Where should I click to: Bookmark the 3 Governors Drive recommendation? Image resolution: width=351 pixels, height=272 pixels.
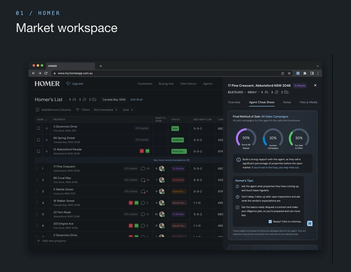coord(39,128)
